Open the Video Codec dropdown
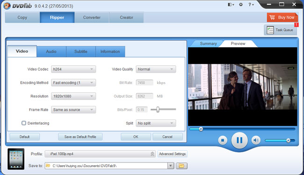304x175 pixels. point(73,69)
